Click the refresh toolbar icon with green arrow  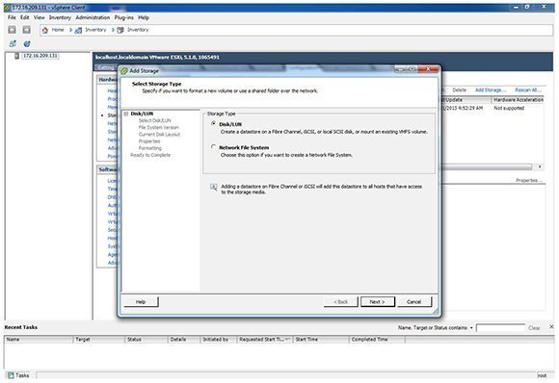27,43
